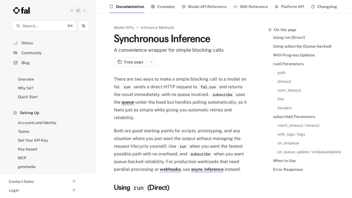Jump to the path parameter
This screenshot has width=352, height=198.
point(281,73)
